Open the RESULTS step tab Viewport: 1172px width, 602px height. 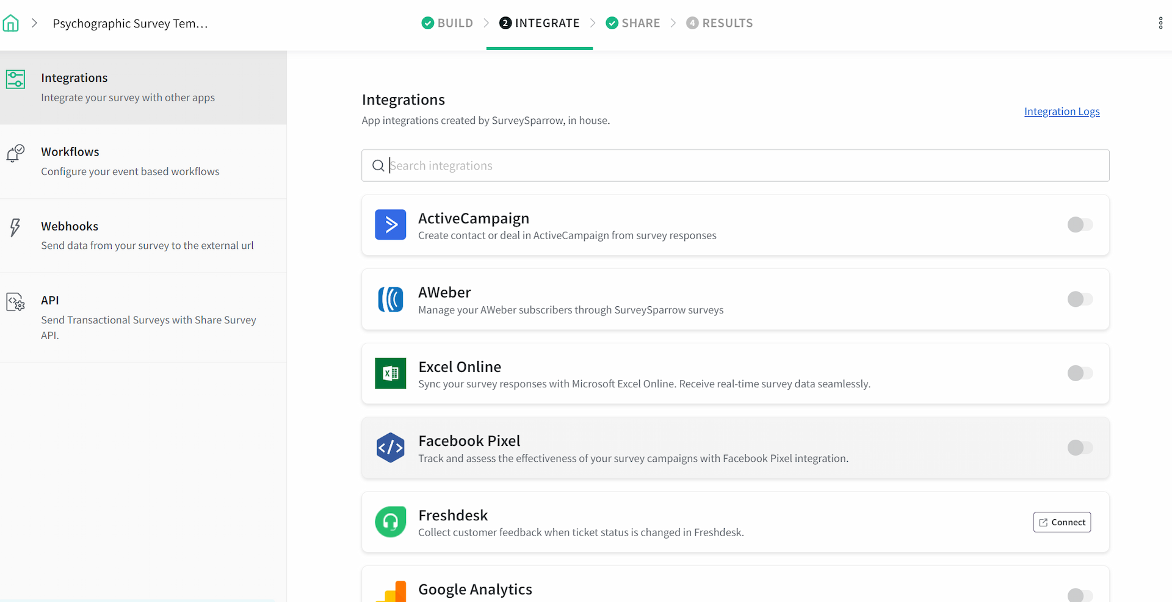[720, 23]
